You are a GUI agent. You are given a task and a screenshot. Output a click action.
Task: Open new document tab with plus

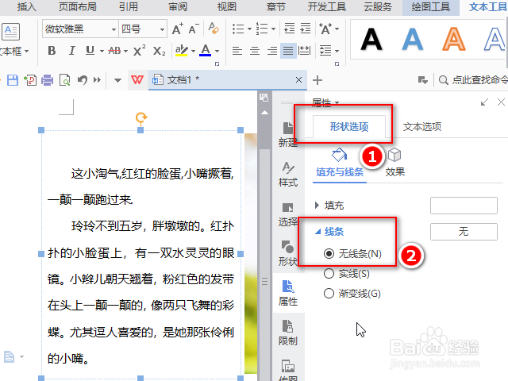(317, 80)
